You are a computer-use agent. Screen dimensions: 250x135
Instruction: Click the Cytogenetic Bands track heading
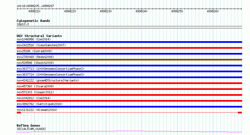[33, 21]
